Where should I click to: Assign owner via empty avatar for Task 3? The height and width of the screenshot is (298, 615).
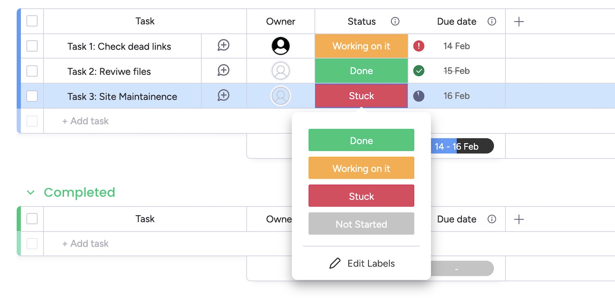(x=280, y=96)
